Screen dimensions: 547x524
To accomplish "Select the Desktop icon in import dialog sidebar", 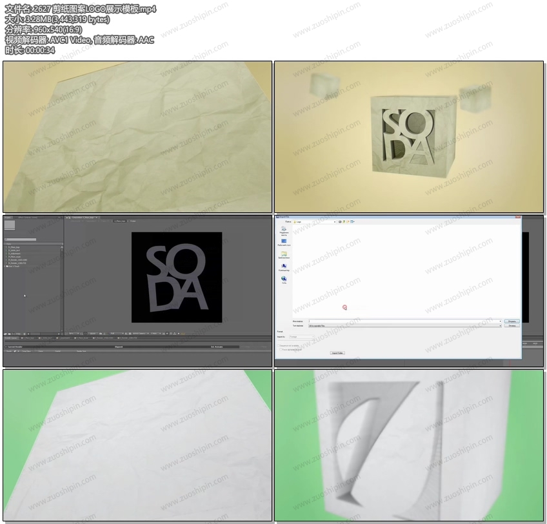I will 284,242.
